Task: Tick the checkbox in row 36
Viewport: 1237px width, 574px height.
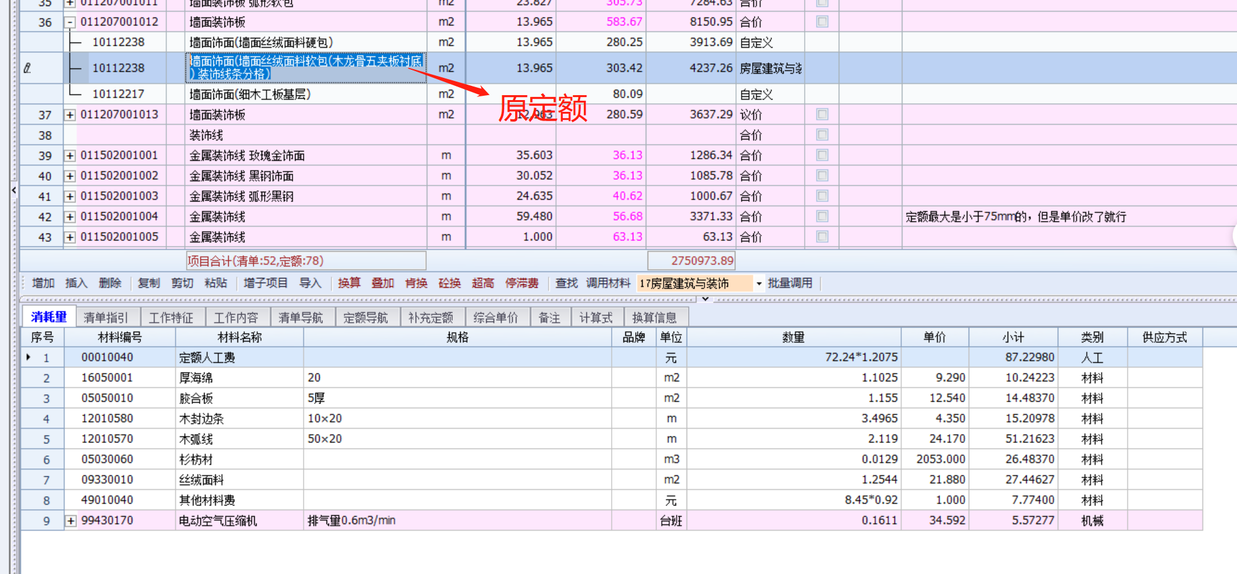Action: tap(822, 22)
